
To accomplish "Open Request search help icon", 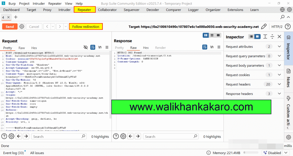I will pos(4,136).
